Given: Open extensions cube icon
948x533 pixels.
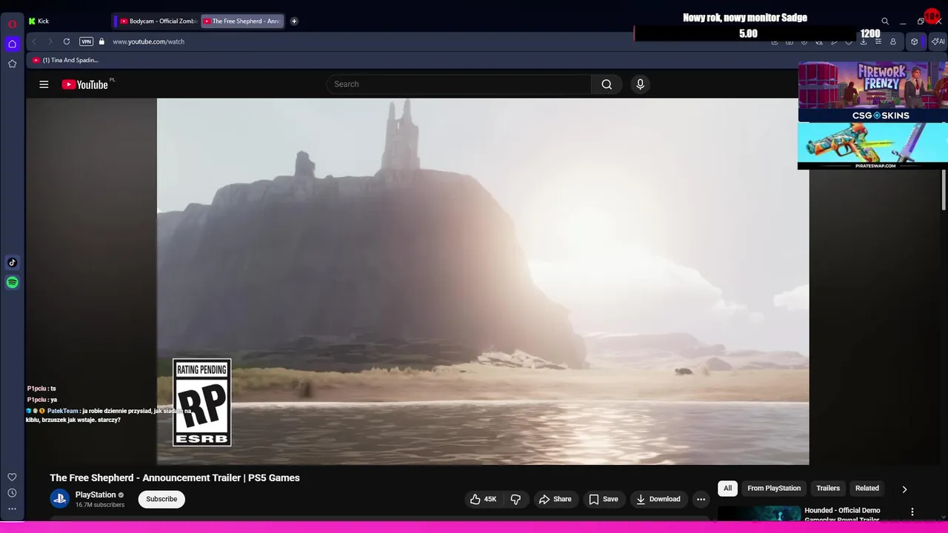Looking at the screenshot, I should click(x=914, y=41).
